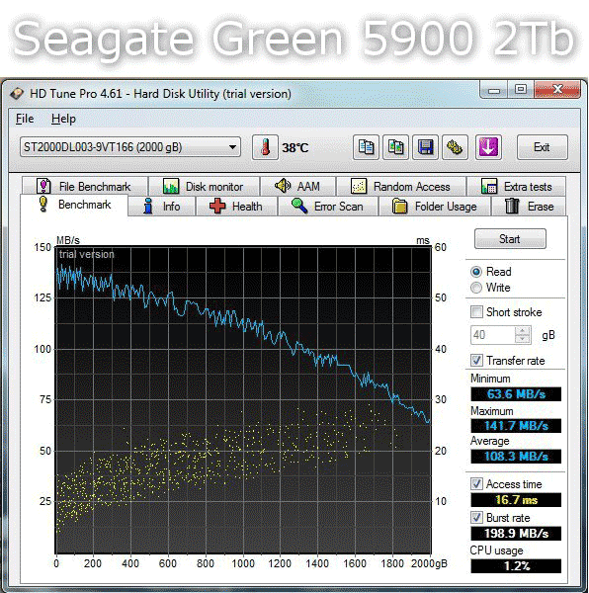The height and width of the screenshot is (593, 589).
Task: Click the minimum 63.6 MB/s value
Action: pos(516,394)
